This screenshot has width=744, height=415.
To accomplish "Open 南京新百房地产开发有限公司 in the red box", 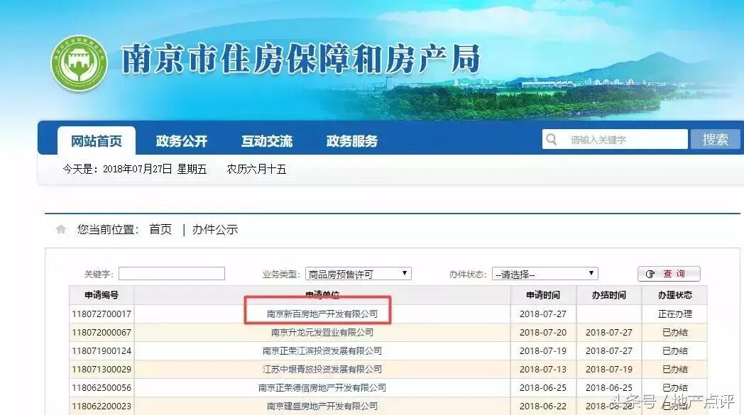I will click(323, 313).
